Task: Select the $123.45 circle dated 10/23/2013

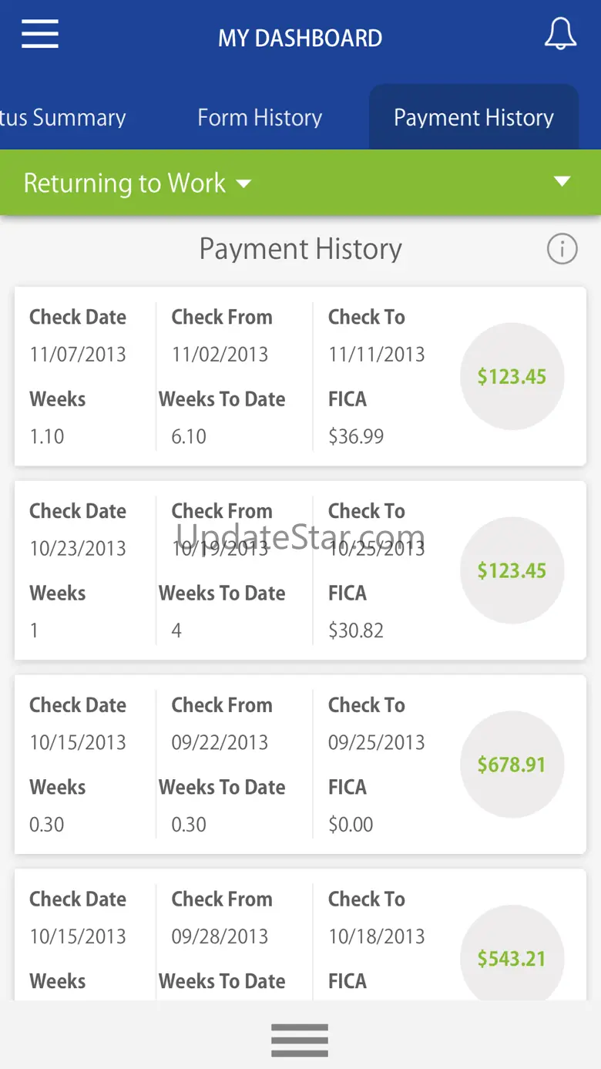Action: click(512, 570)
